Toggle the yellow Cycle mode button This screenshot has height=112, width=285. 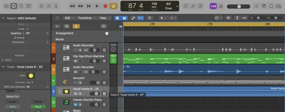click(x=114, y=6)
